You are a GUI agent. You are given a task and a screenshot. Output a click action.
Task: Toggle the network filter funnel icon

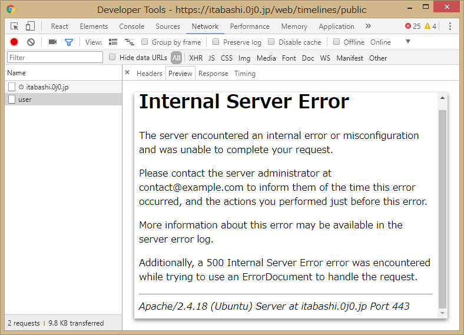coord(69,42)
